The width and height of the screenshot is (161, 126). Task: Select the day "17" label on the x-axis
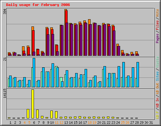tap(85, 123)
